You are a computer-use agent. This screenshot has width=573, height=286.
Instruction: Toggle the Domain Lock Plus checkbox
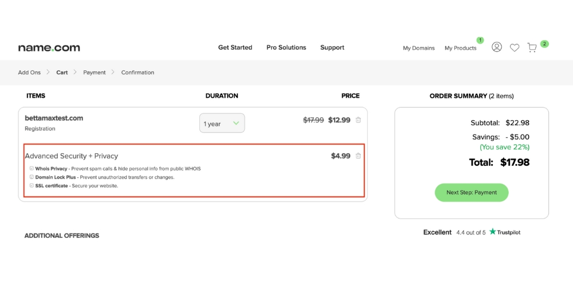pos(32,177)
